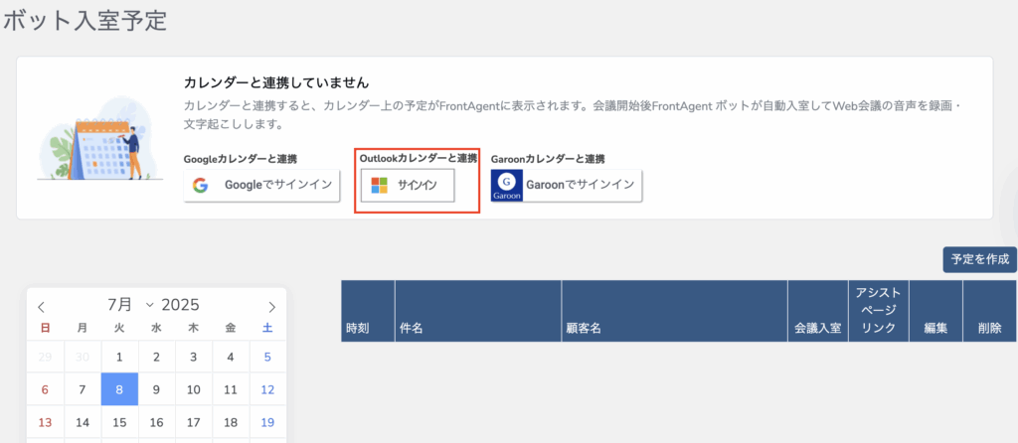The height and width of the screenshot is (443, 1018).
Task: Select July 1 in the calendar
Action: (x=119, y=358)
